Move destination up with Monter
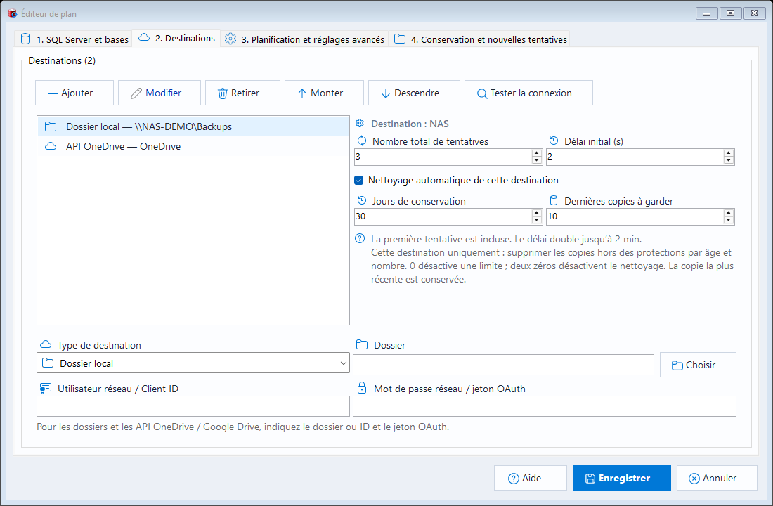 324,93
